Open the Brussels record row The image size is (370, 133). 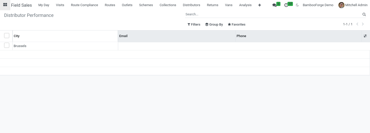[x=185, y=46]
